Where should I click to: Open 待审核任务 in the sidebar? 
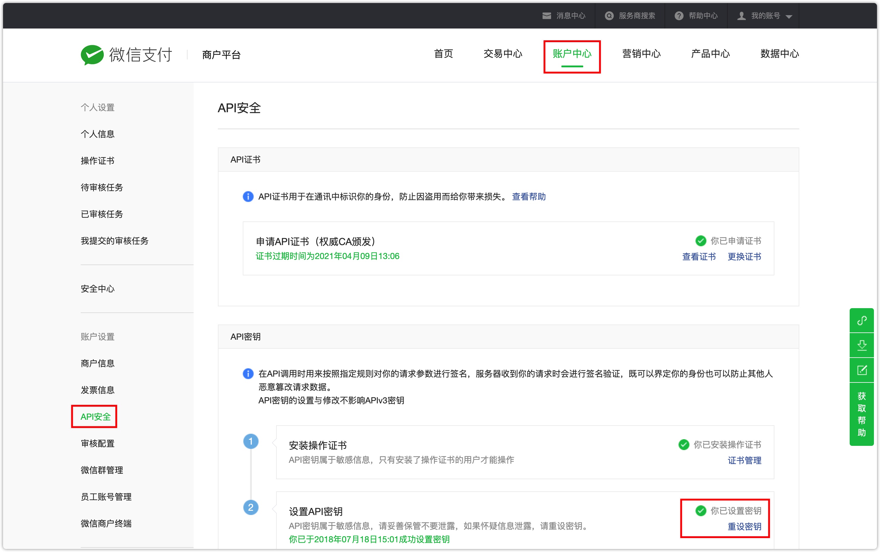pyautogui.click(x=102, y=187)
